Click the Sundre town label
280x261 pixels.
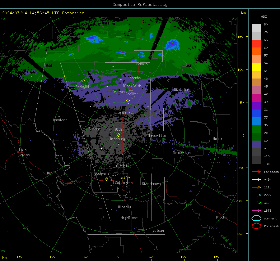coord(94,129)
